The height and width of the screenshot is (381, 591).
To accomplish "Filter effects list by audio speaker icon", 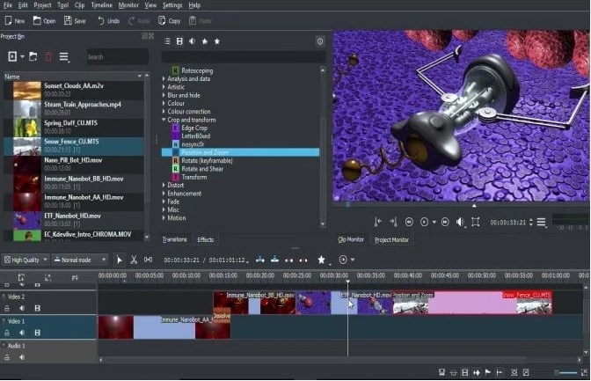I will (193, 41).
